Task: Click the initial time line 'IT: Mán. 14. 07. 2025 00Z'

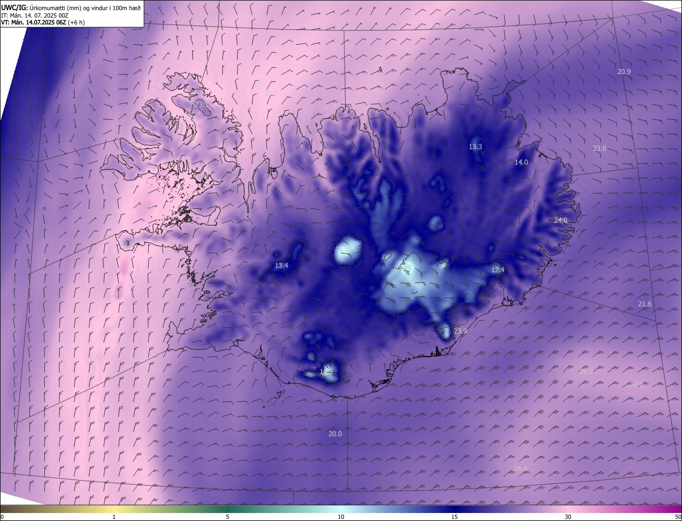Action: pyautogui.click(x=35, y=15)
